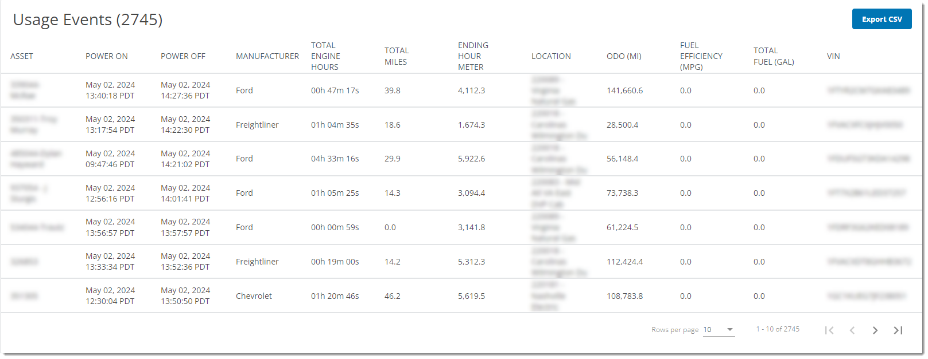The height and width of the screenshot is (359, 928).
Task: Sort by LOCATION column header
Action: [551, 56]
